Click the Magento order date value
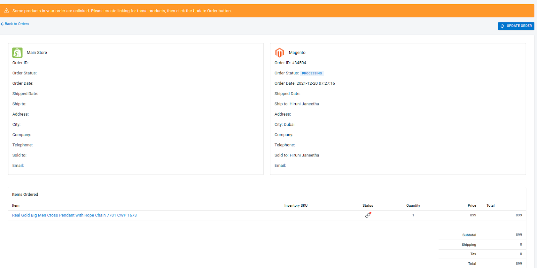Image resolution: width=537 pixels, height=268 pixels. click(x=315, y=83)
